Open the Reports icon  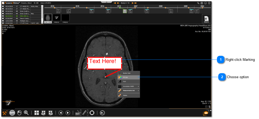206,19
